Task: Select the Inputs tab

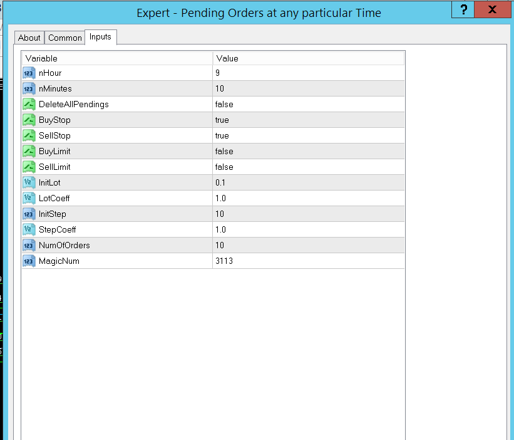Action: point(101,37)
